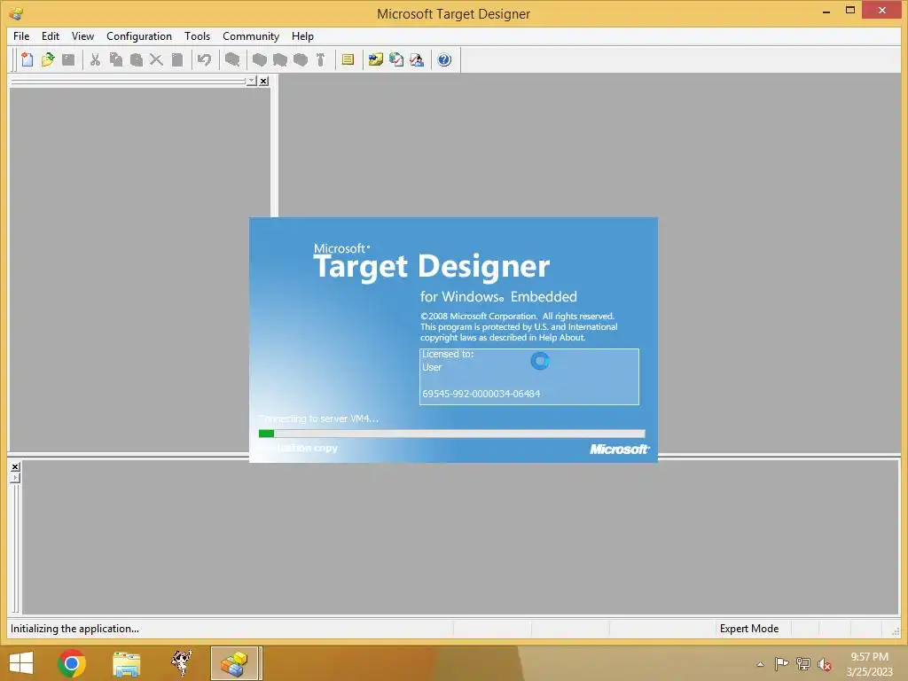The width and height of the screenshot is (908, 681).
Task: Click the network tray icon
Action: click(803, 664)
